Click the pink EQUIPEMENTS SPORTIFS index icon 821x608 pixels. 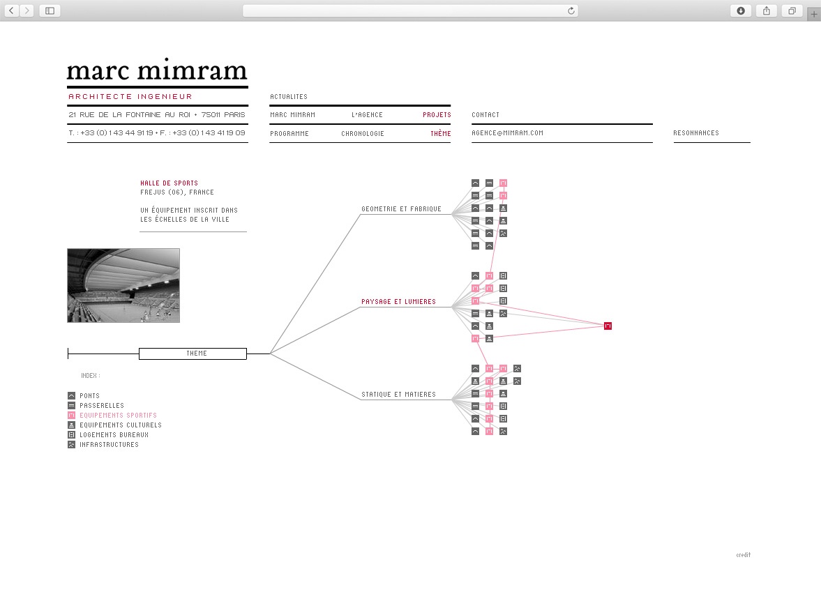[x=71, y=415]
